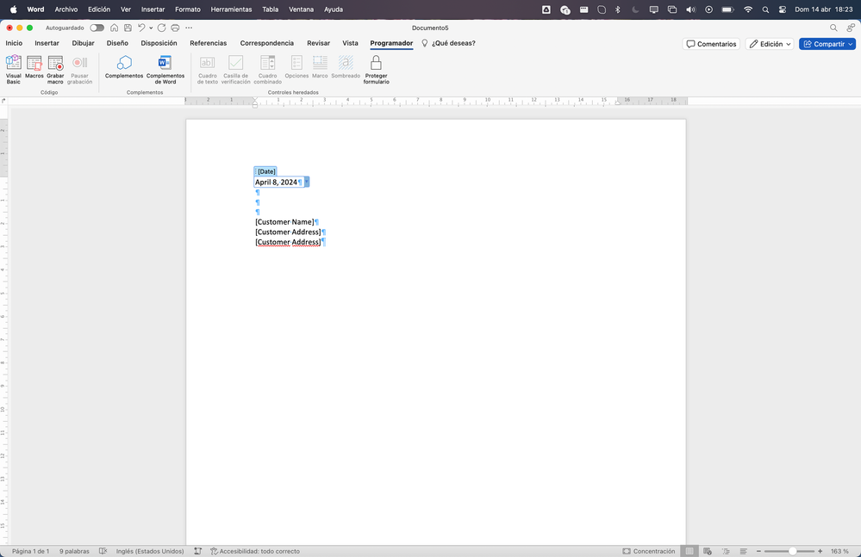Switch to the Dibujar tab
Image resolution: width=861 pixels, height=557 pixels.
[83, 43]
